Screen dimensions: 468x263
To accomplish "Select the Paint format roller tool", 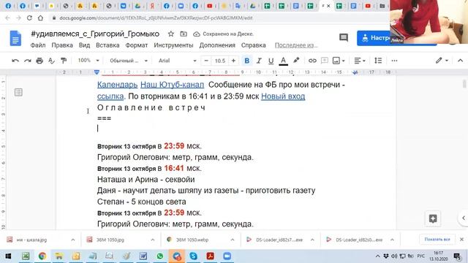I will [x=64, y=61].
